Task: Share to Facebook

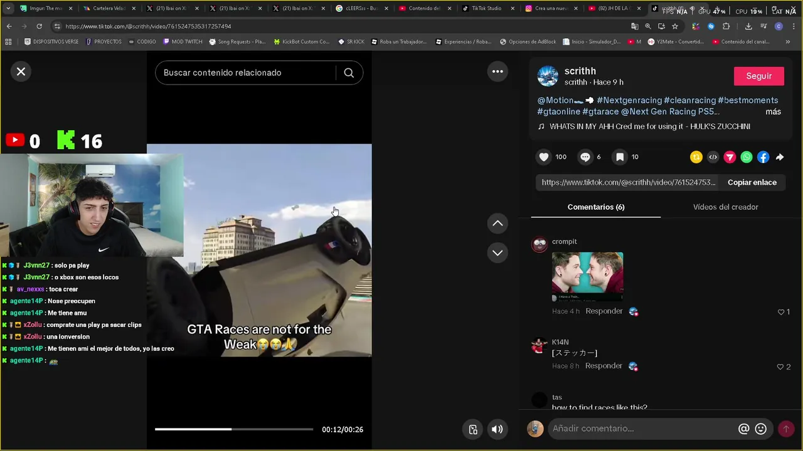Action: 763,157
